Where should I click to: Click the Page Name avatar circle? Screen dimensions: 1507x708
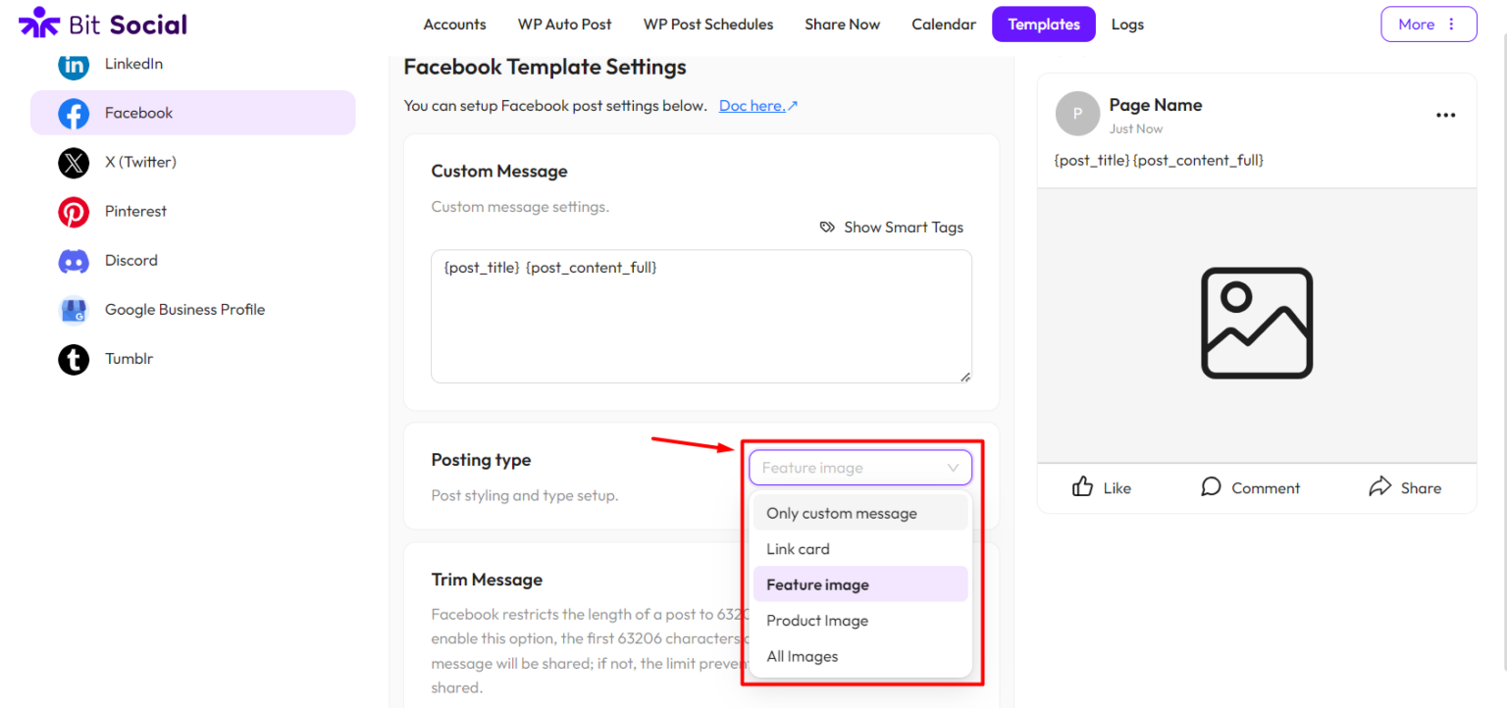(x=1077, y=114)
